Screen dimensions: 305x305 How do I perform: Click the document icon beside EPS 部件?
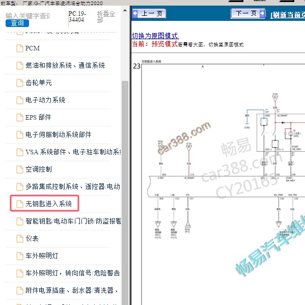pyautogui.click(x=20, y=118)
